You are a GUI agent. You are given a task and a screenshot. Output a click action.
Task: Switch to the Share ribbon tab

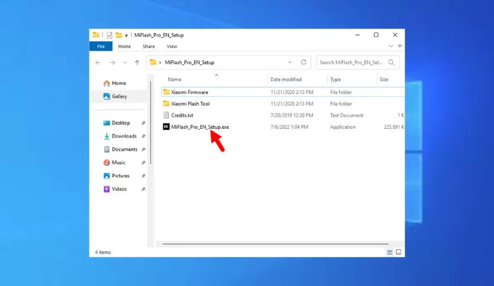(148, 46)
